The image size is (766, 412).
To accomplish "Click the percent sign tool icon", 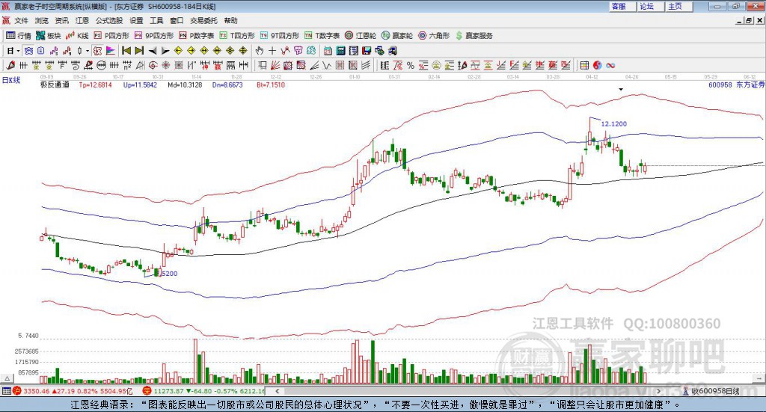I will click(x=411, y=65).
